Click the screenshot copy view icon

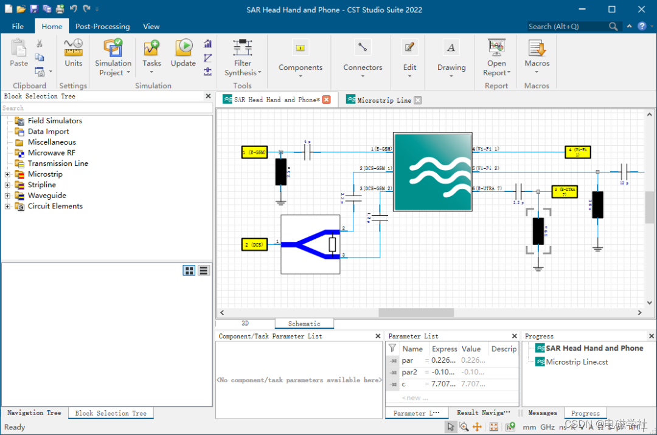[40, 72]
